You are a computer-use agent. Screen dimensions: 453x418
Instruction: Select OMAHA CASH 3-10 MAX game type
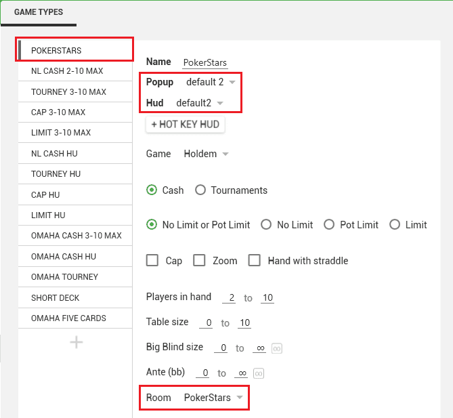pos(75,236)
